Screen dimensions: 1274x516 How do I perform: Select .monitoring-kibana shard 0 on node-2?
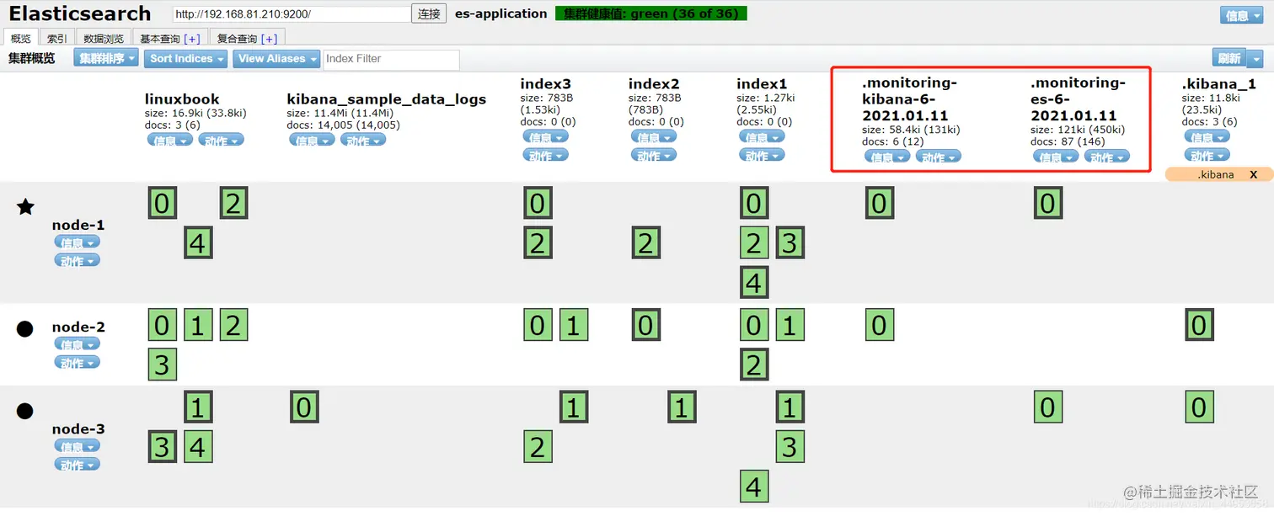pyautogui.click(x=880, y=325)
